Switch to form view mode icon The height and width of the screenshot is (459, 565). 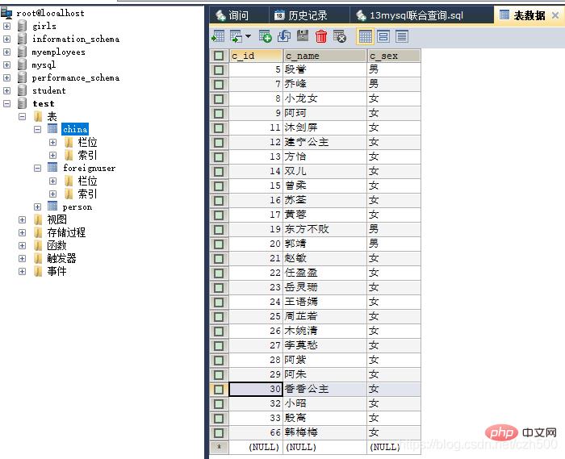pos(383,36)
